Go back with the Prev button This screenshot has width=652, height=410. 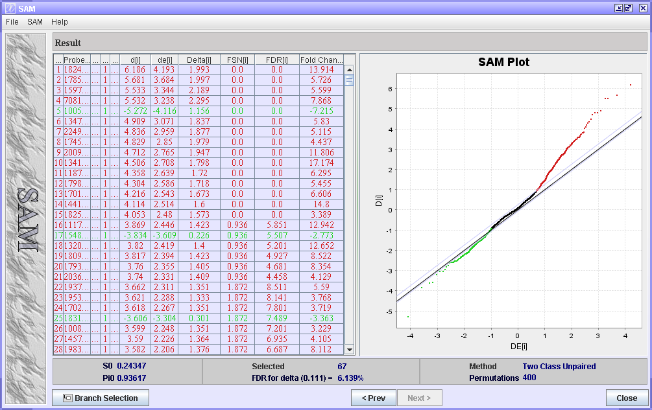click(374, 398)
